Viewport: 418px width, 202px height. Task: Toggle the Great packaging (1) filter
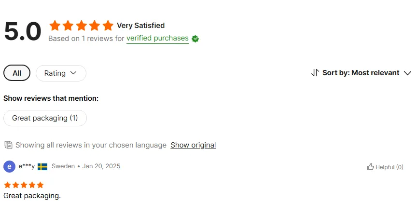45,118
